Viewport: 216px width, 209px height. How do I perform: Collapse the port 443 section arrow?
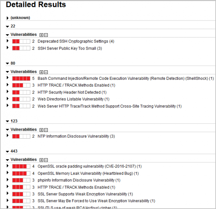coord(8,151)
